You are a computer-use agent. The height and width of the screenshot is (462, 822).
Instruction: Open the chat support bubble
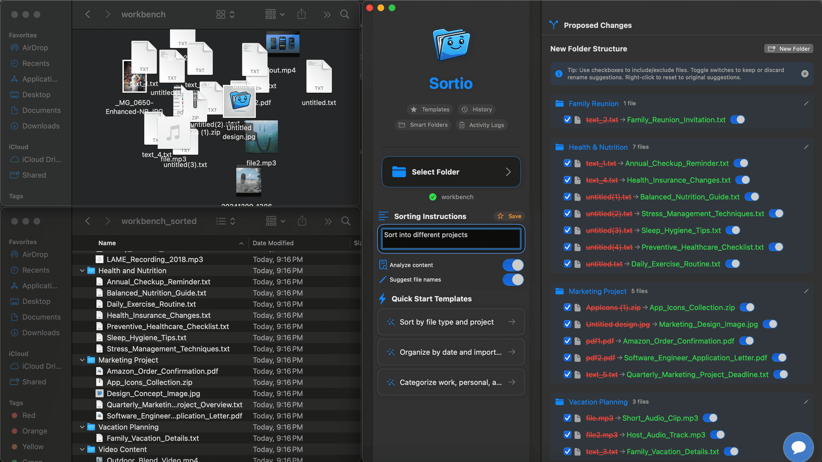coord(798,447)
